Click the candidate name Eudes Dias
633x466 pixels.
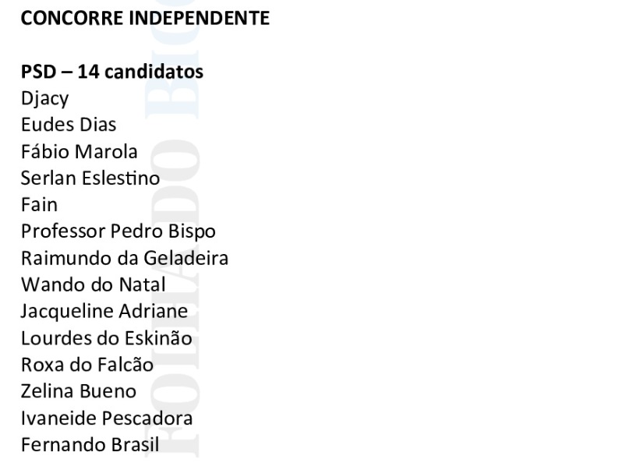pos(69,125)
